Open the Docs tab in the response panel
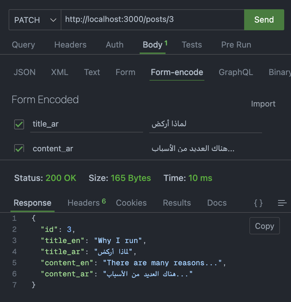The image size is (291, 302). pos(217,203)
